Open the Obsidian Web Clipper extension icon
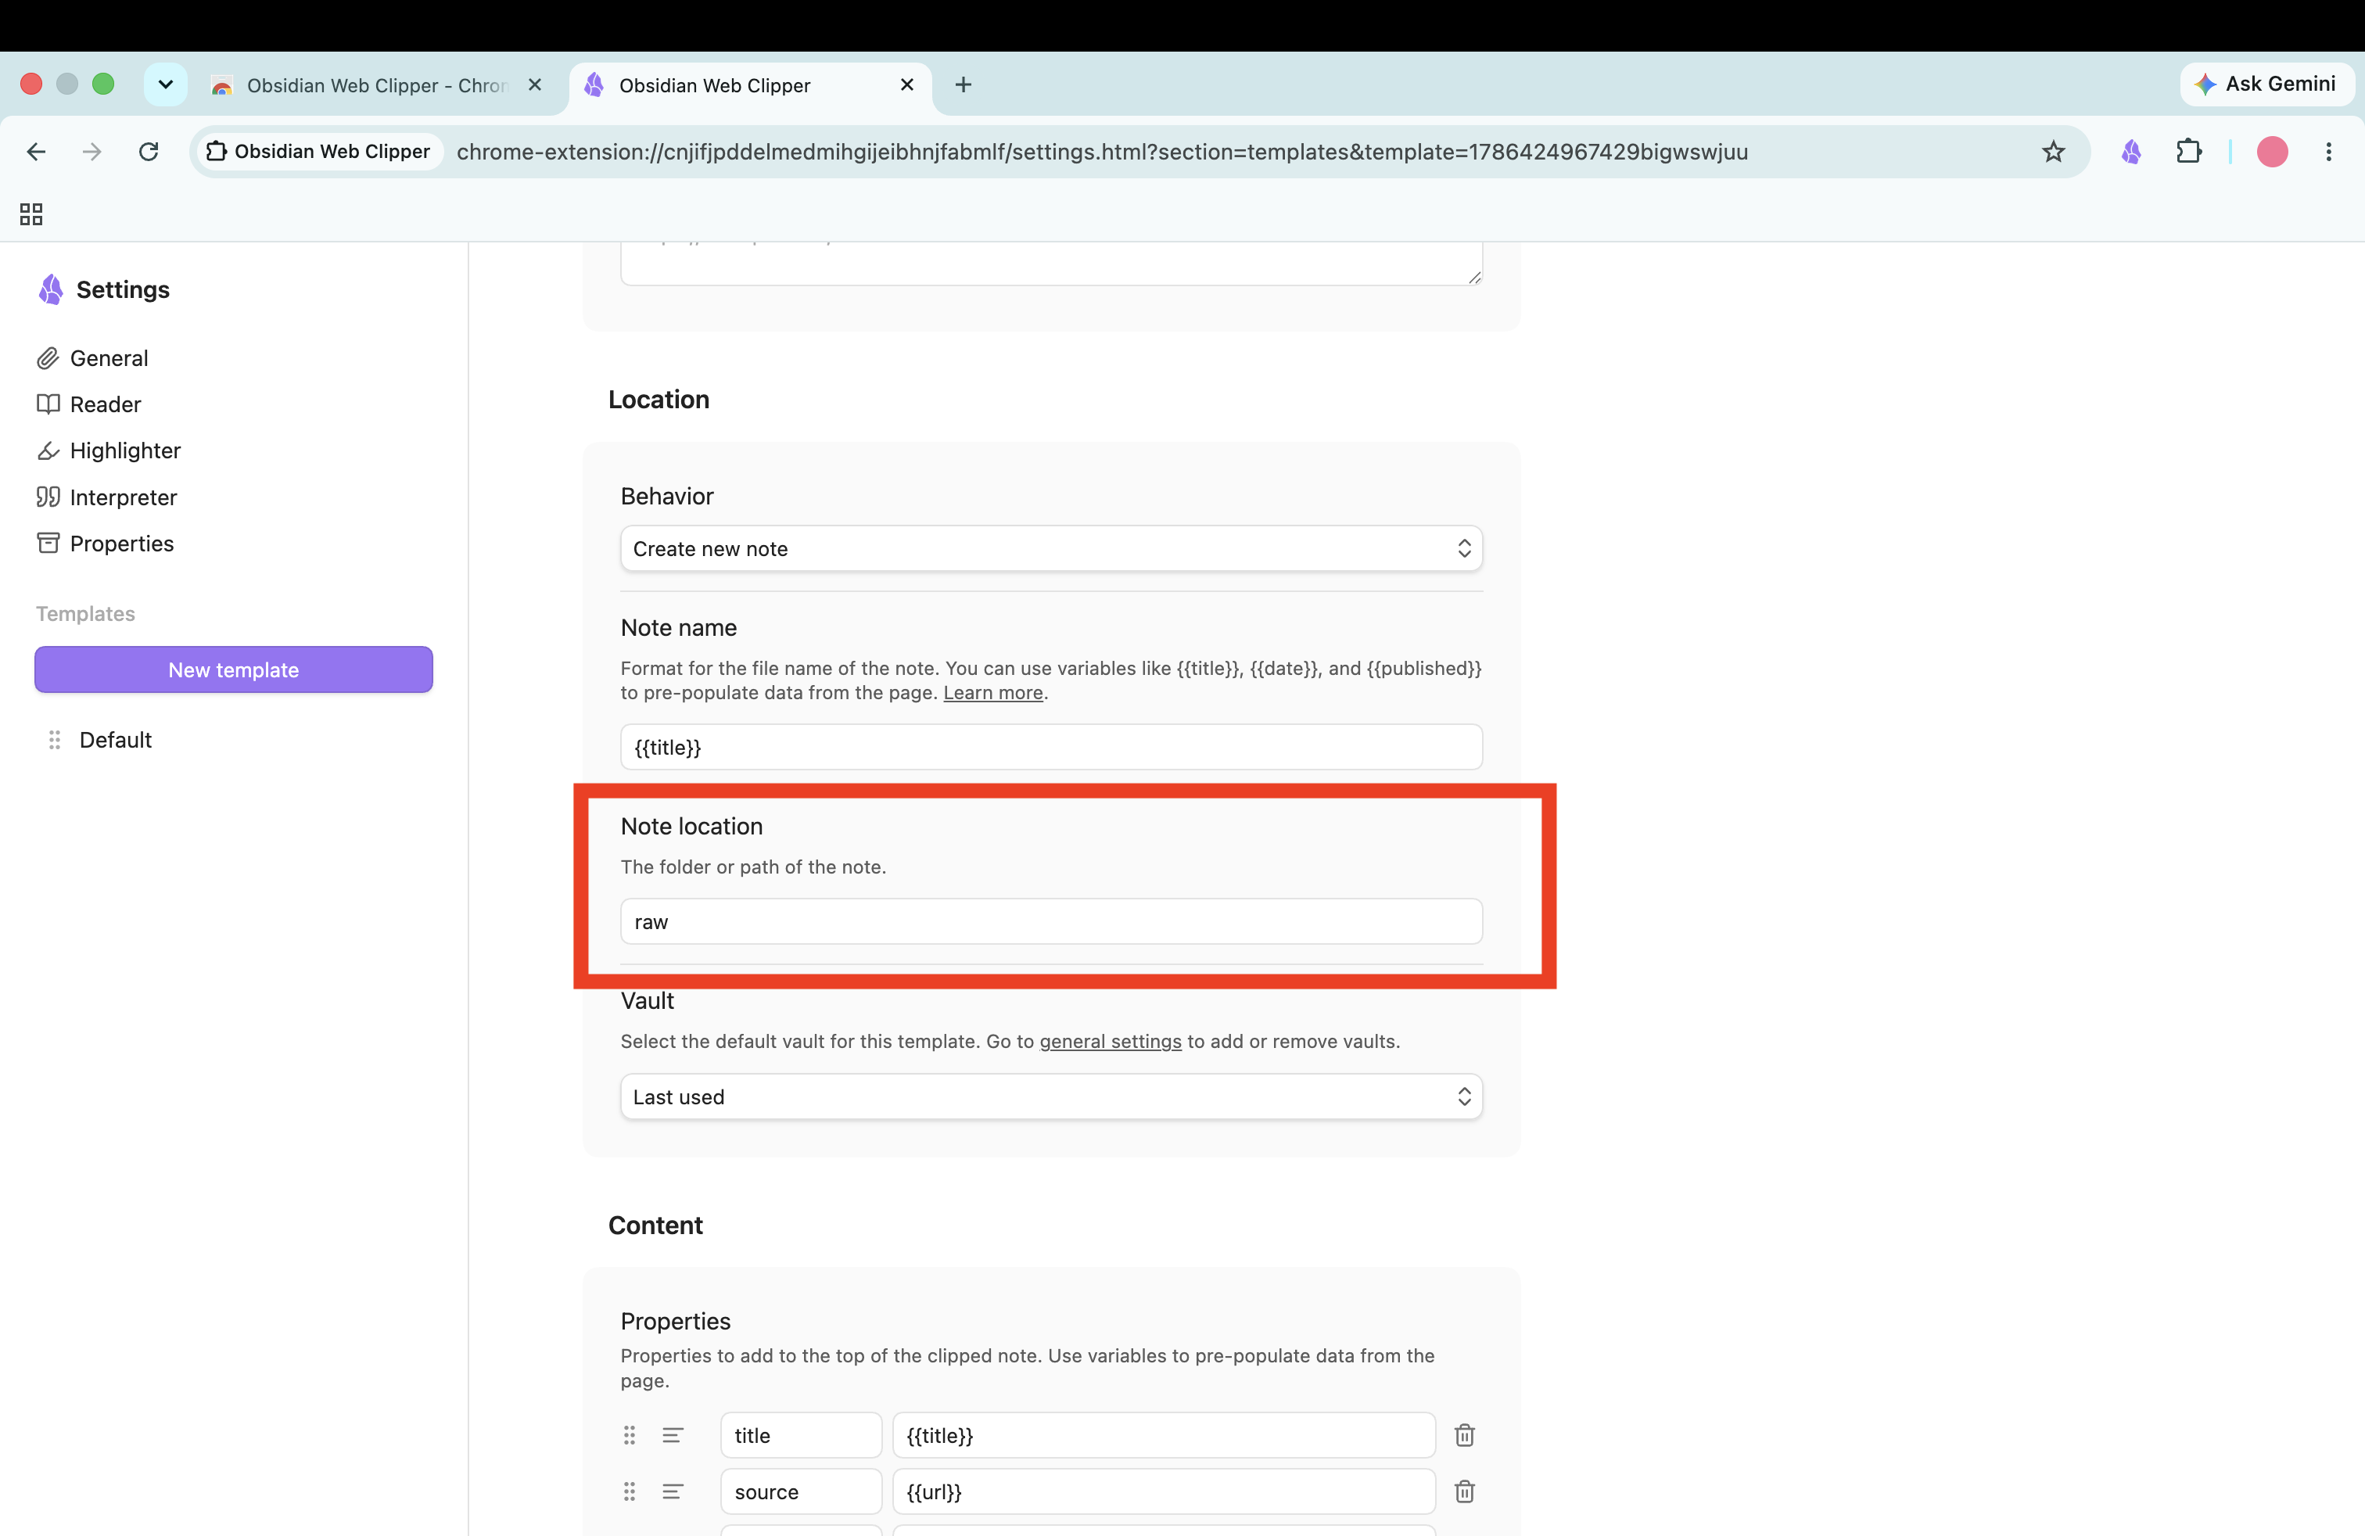 coord(2130,152)
